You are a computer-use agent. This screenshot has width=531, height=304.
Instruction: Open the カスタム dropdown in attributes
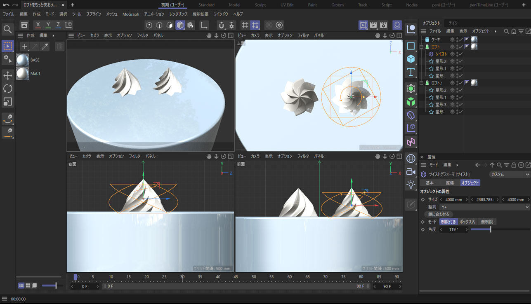(509, 174)
